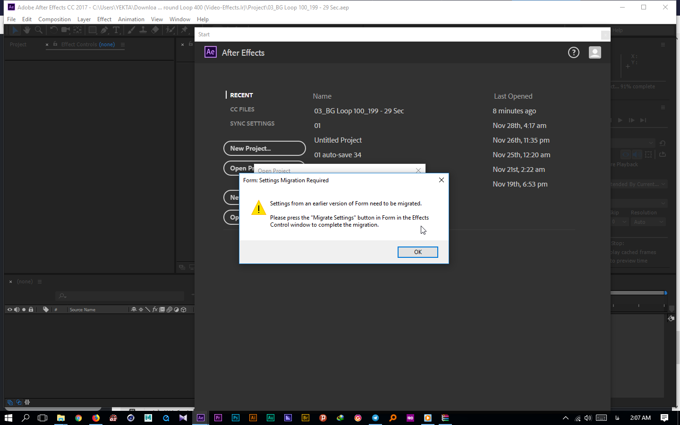Click the speaker audio column icon in timeline
The height and width of the screenshot is (425, 680).
coord(17,310)
